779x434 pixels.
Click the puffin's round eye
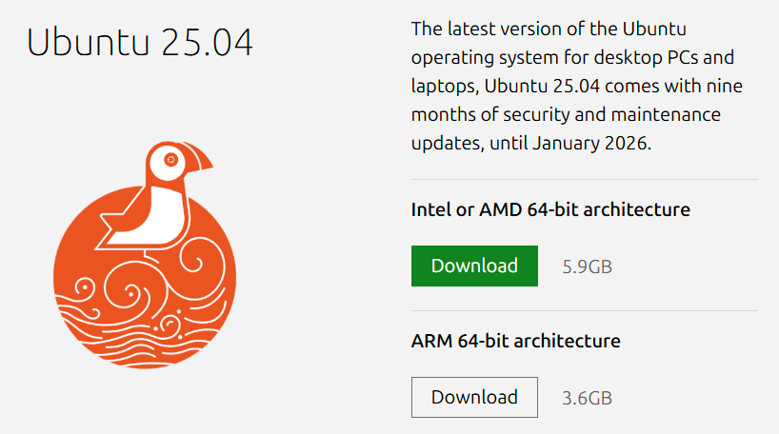170,160
